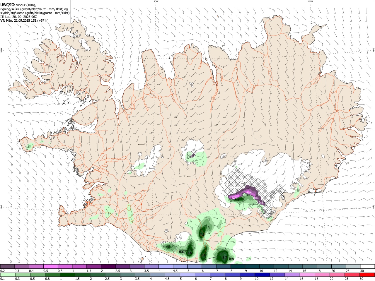Select the IT: Lau. 20. 09. 2025 06Z line

tap(18, 17)
